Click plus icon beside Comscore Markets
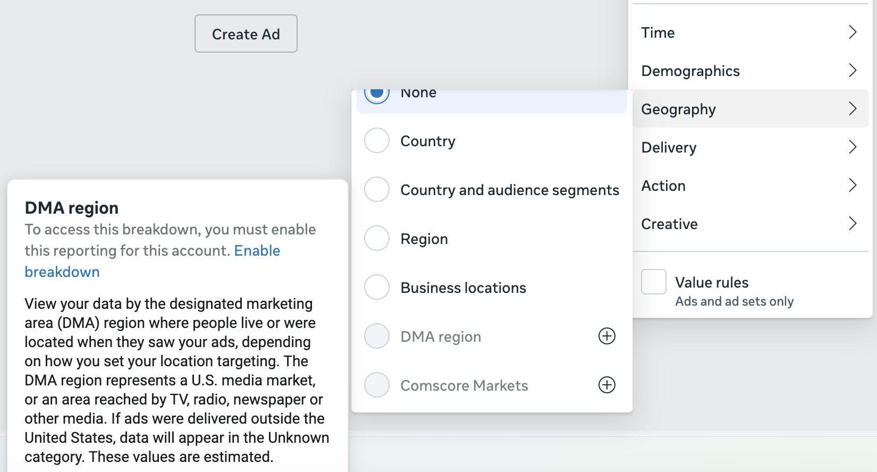The image size is (877, 472). click(606, 385)
